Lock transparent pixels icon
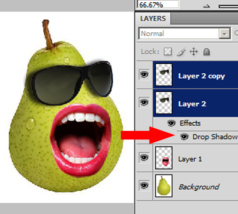The width and height of the screenshot is (238, 214). [x=168, y=51]
